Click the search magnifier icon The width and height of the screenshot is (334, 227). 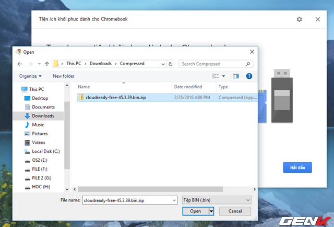[247, 64]
